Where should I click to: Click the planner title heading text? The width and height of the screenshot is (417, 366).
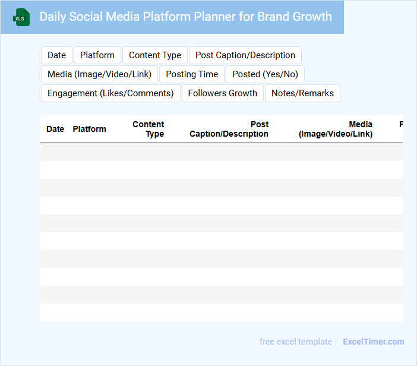(185, 17)
